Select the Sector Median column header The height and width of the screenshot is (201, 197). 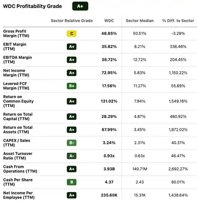coord(140,21)
